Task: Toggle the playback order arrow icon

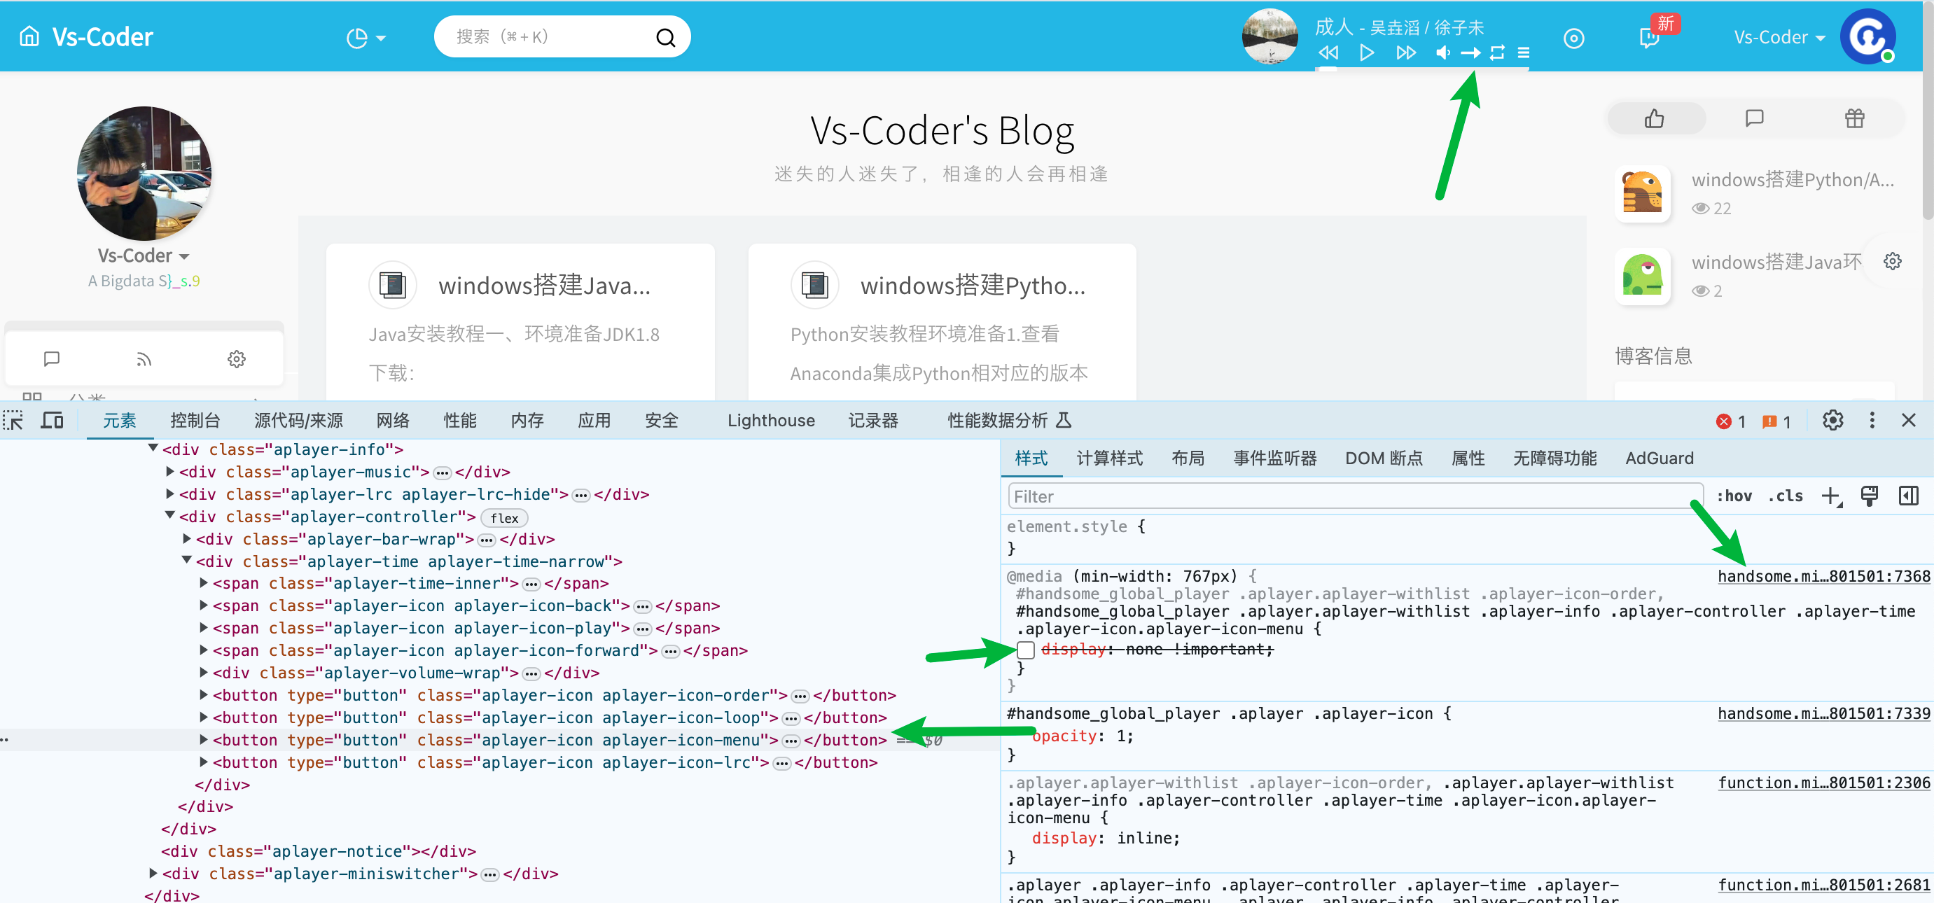Action: click(1470, 52)
